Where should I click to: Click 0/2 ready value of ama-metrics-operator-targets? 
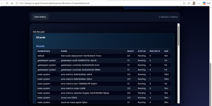click(x=129, y=93)
